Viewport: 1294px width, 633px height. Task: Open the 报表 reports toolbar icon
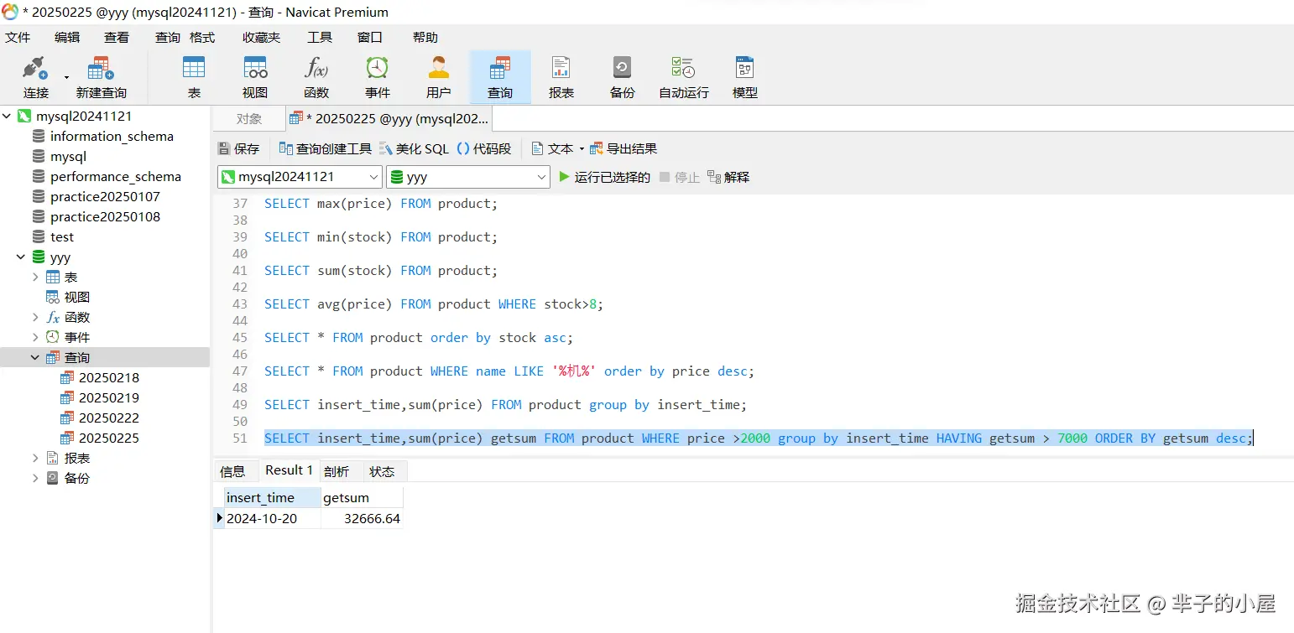coord(561,77)
